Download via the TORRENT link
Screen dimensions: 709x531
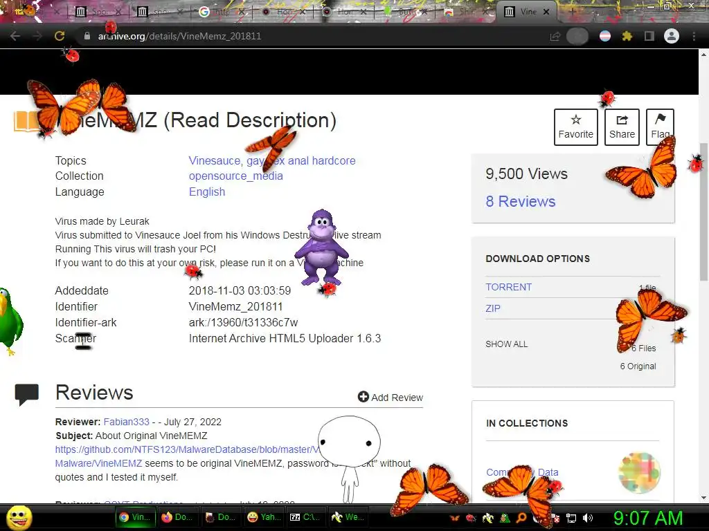point(509,287)
